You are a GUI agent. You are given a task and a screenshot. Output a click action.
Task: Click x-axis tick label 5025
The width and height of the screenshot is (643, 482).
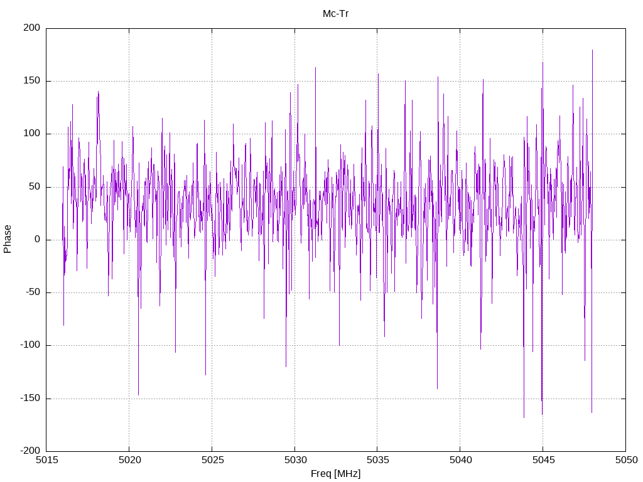point(212,460)
